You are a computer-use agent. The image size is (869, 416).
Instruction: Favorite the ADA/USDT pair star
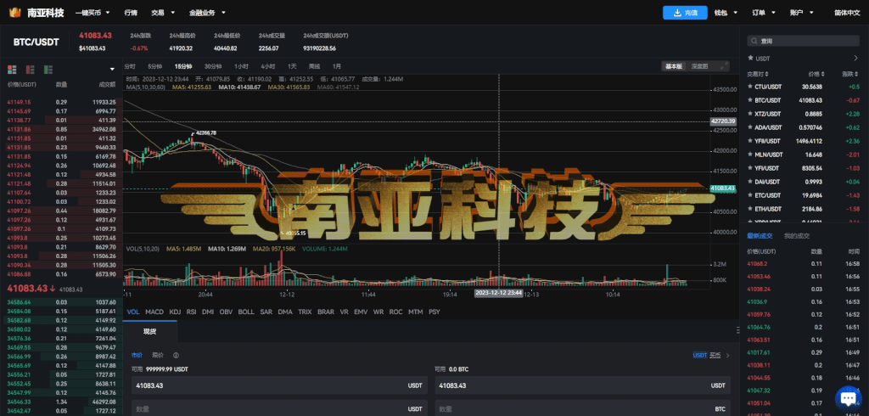(750, 127)
